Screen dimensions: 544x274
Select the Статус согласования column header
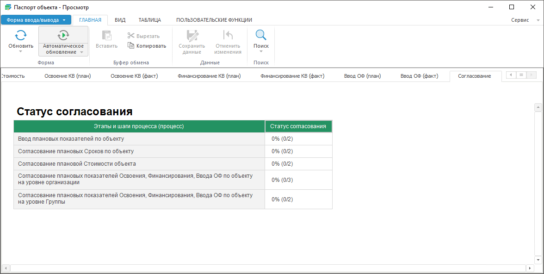coord(298,126)
